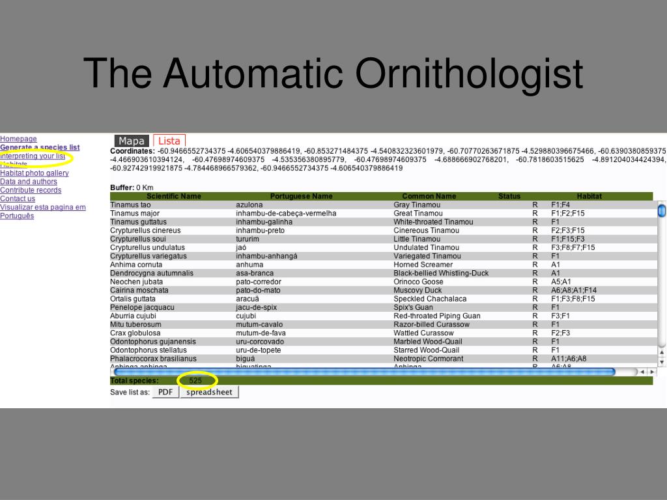The width and height of the screenshot is (667, 500).
Task: Open the Contact us link
Action: point(18,199)
